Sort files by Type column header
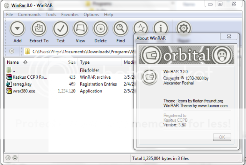 [100, 62]
